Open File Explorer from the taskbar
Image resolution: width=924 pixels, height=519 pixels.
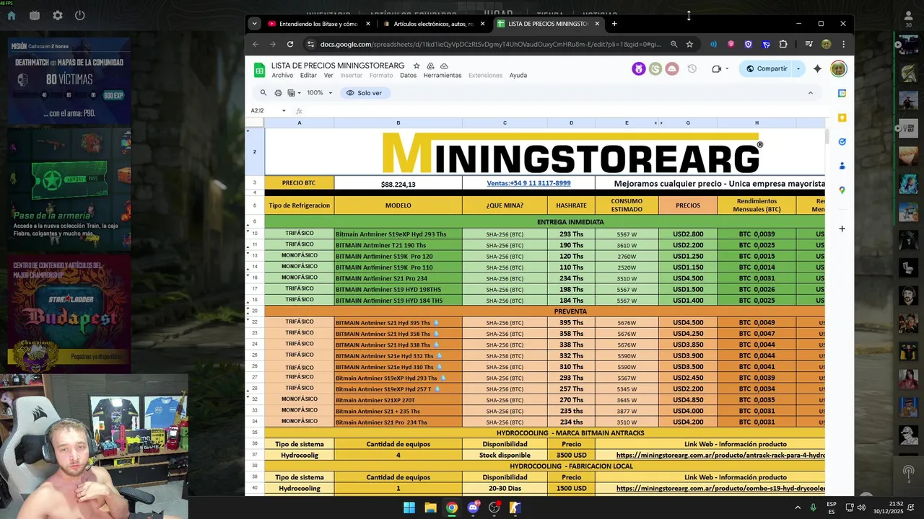tap(430, 507)
